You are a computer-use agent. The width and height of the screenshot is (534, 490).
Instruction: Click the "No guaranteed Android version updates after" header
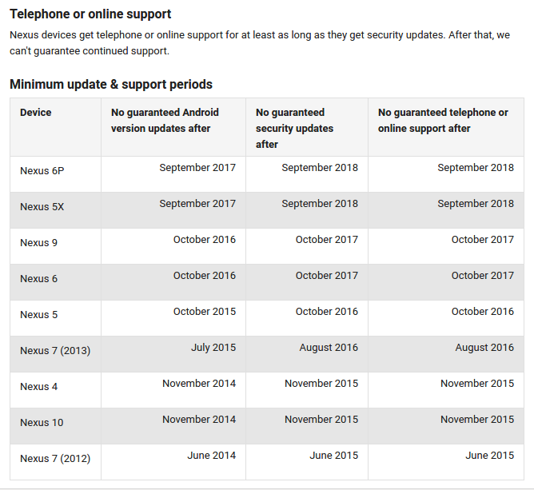point(165,121)
